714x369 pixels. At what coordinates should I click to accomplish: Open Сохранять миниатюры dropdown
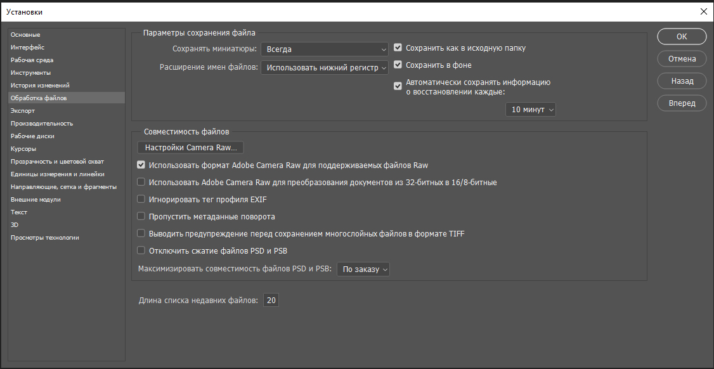pyautogui.click(x=324, y=49)
